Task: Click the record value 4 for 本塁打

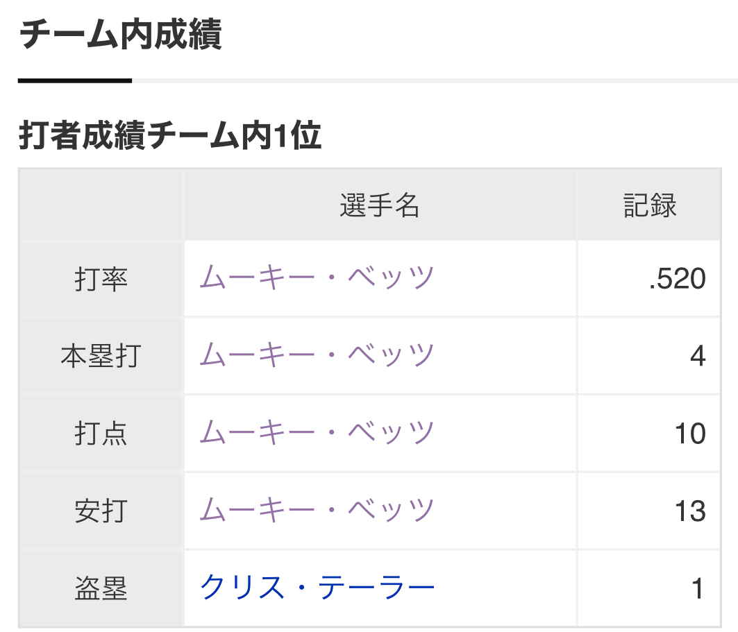Action: (698, 357)
